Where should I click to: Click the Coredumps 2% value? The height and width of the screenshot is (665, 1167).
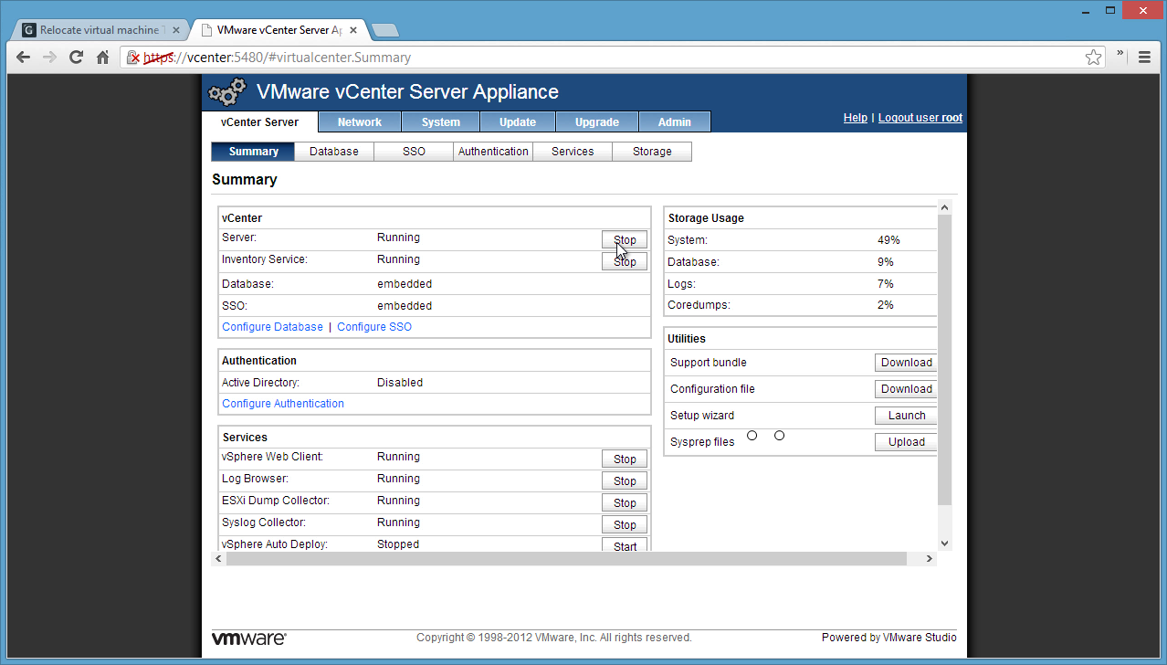pyautogui.click(x=885, y=305)
